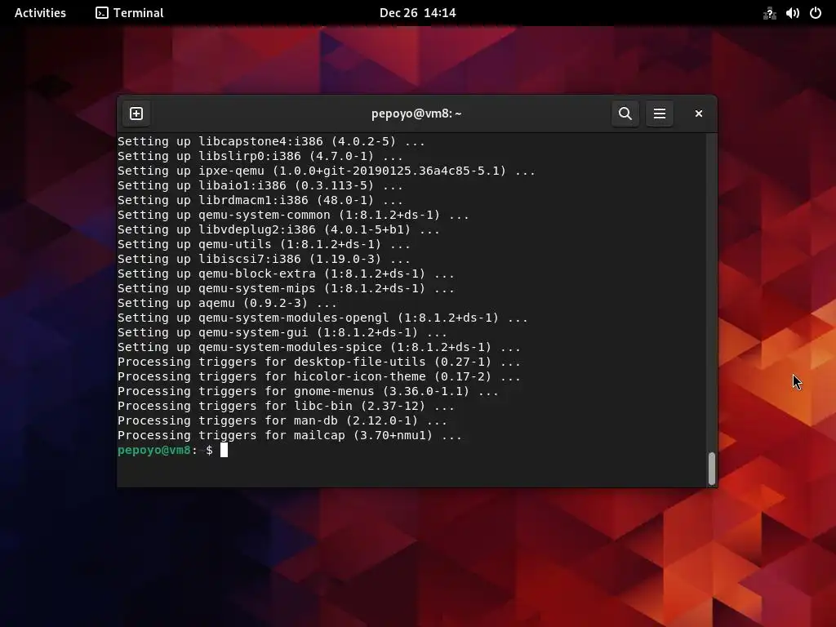The height and width of the screenshot is (627, 836).
Task: Open the Activities overview
Action: pos(40,13)
